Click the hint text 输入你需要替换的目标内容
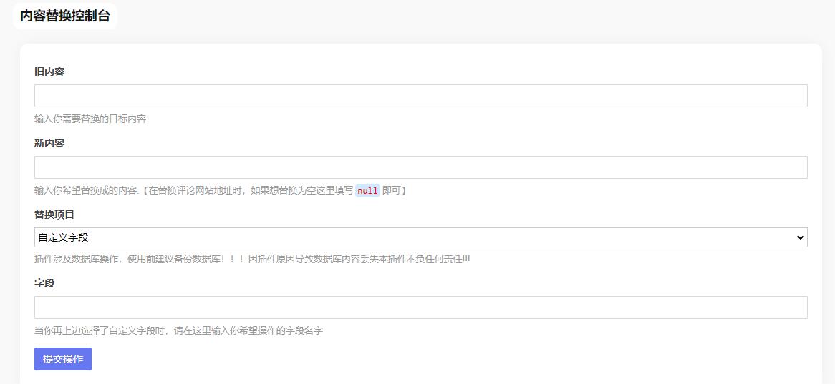Image resolution: width=835 pixels, height=384 pixels. (x=91, y=119)
